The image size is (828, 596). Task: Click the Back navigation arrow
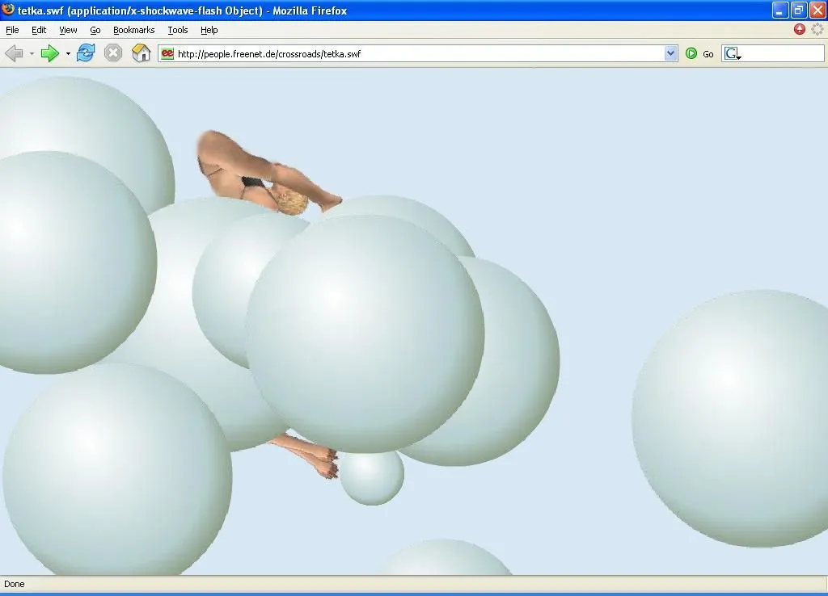[x=14, y=53]
